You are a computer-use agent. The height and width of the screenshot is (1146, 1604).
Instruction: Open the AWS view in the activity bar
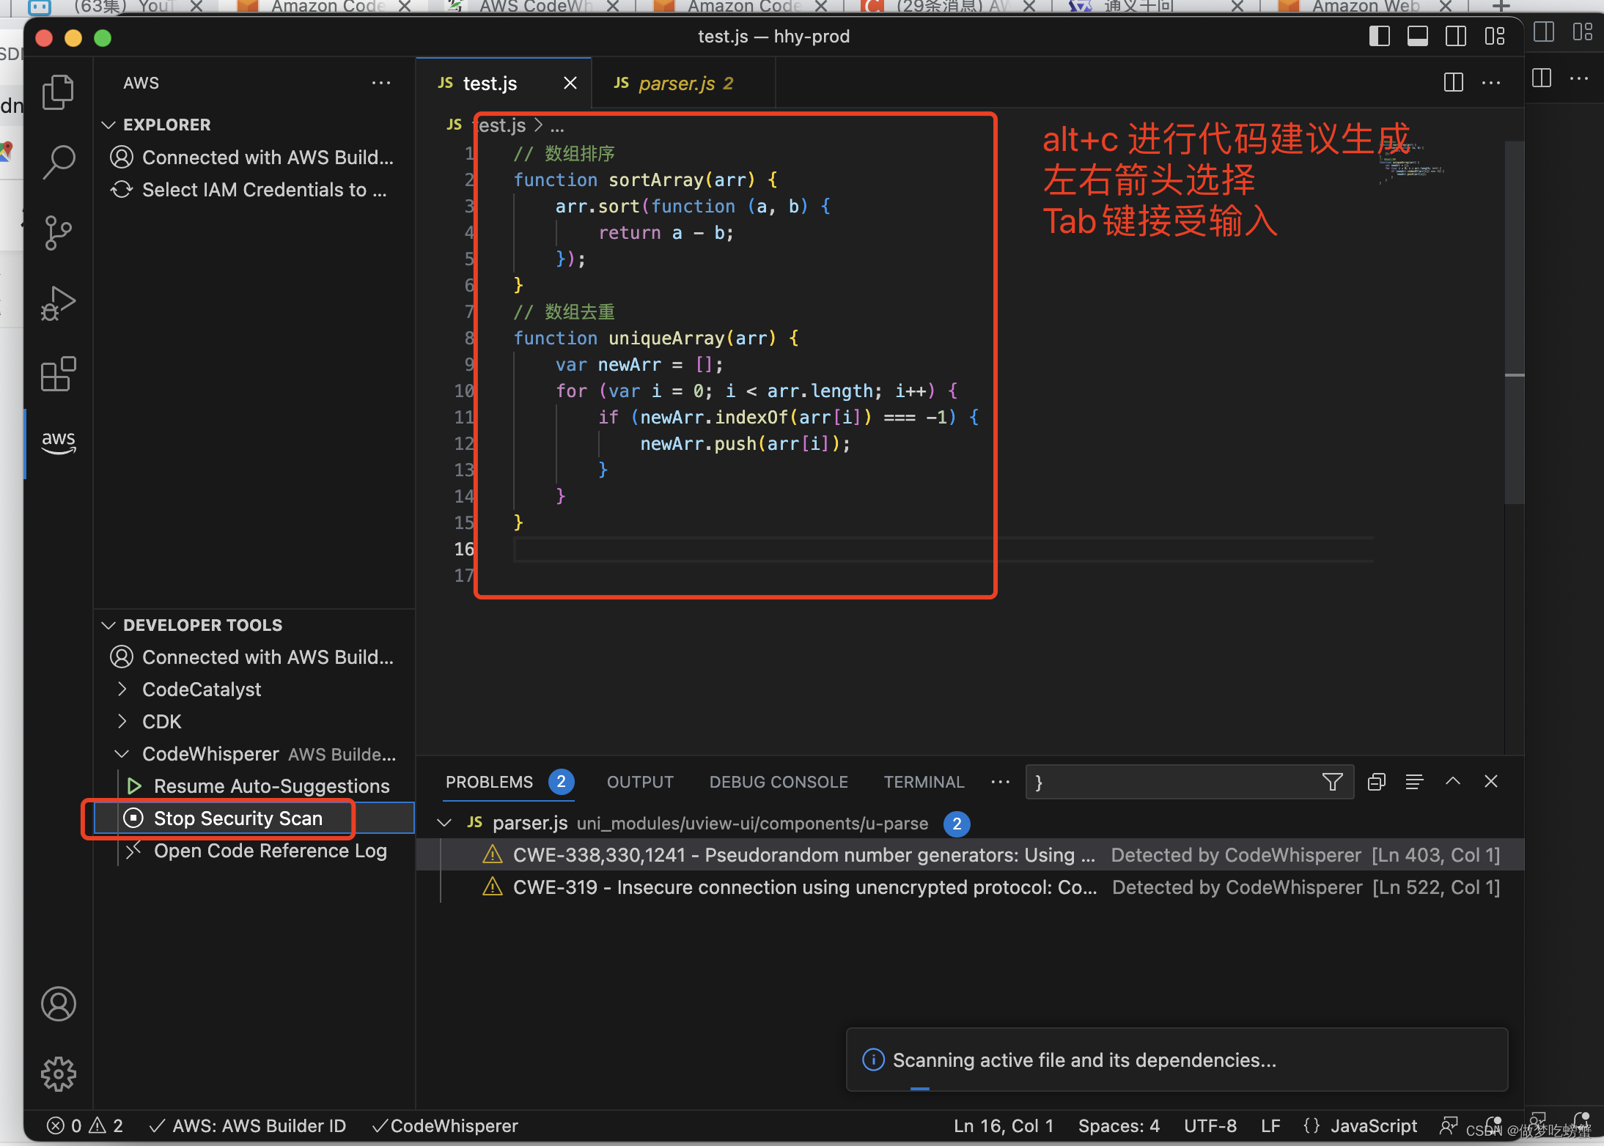pos(58,443)
